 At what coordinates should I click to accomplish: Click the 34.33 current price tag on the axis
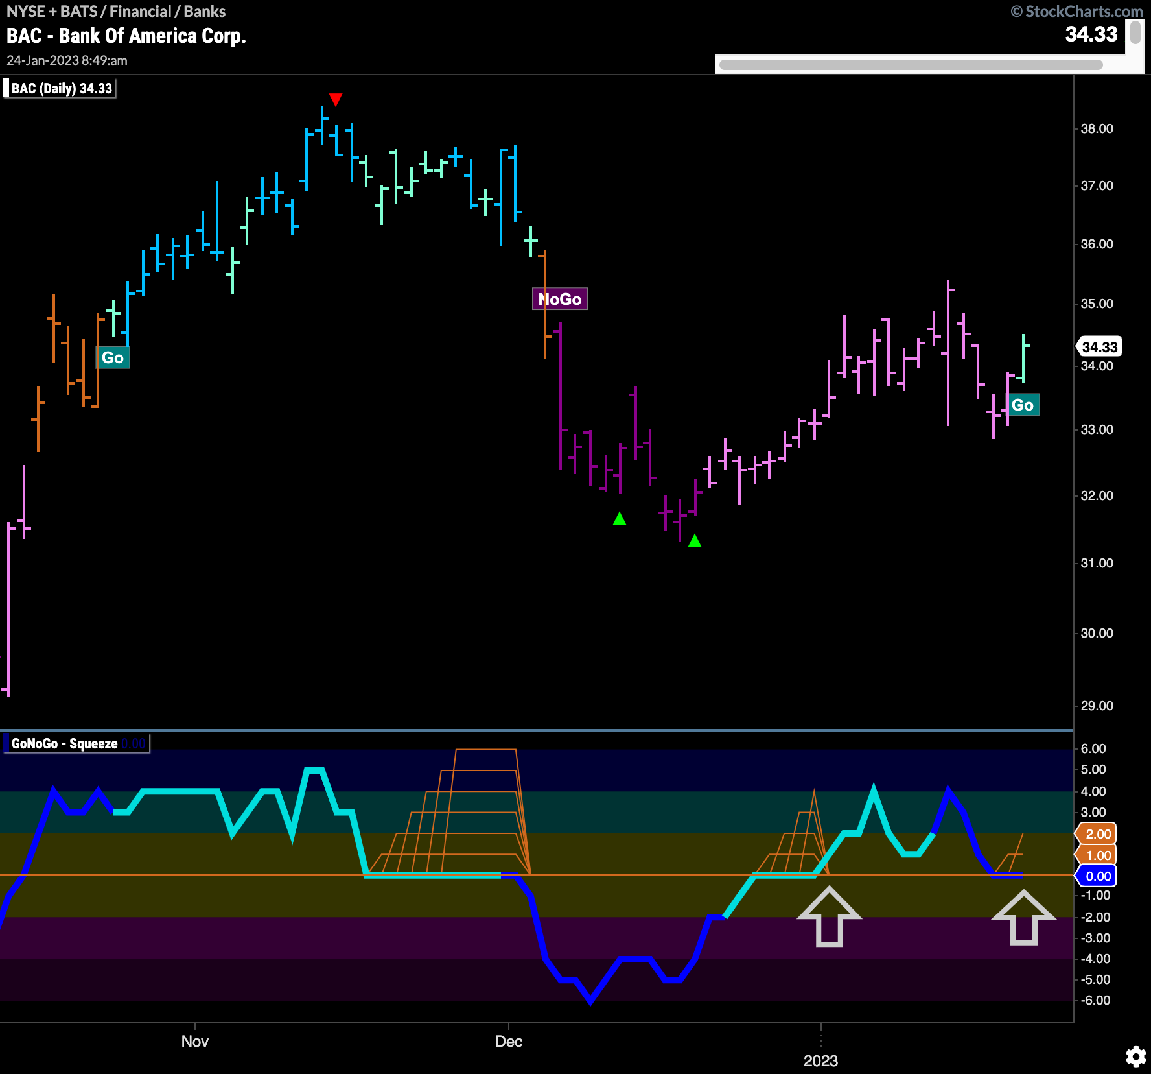point(1099,347)
